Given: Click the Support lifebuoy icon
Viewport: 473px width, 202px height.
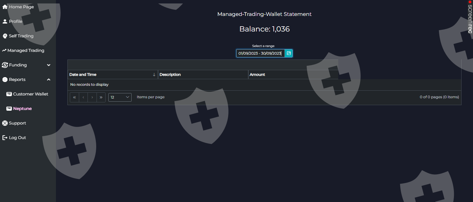Looking at the screenshot, I should (x=5, y=123).
